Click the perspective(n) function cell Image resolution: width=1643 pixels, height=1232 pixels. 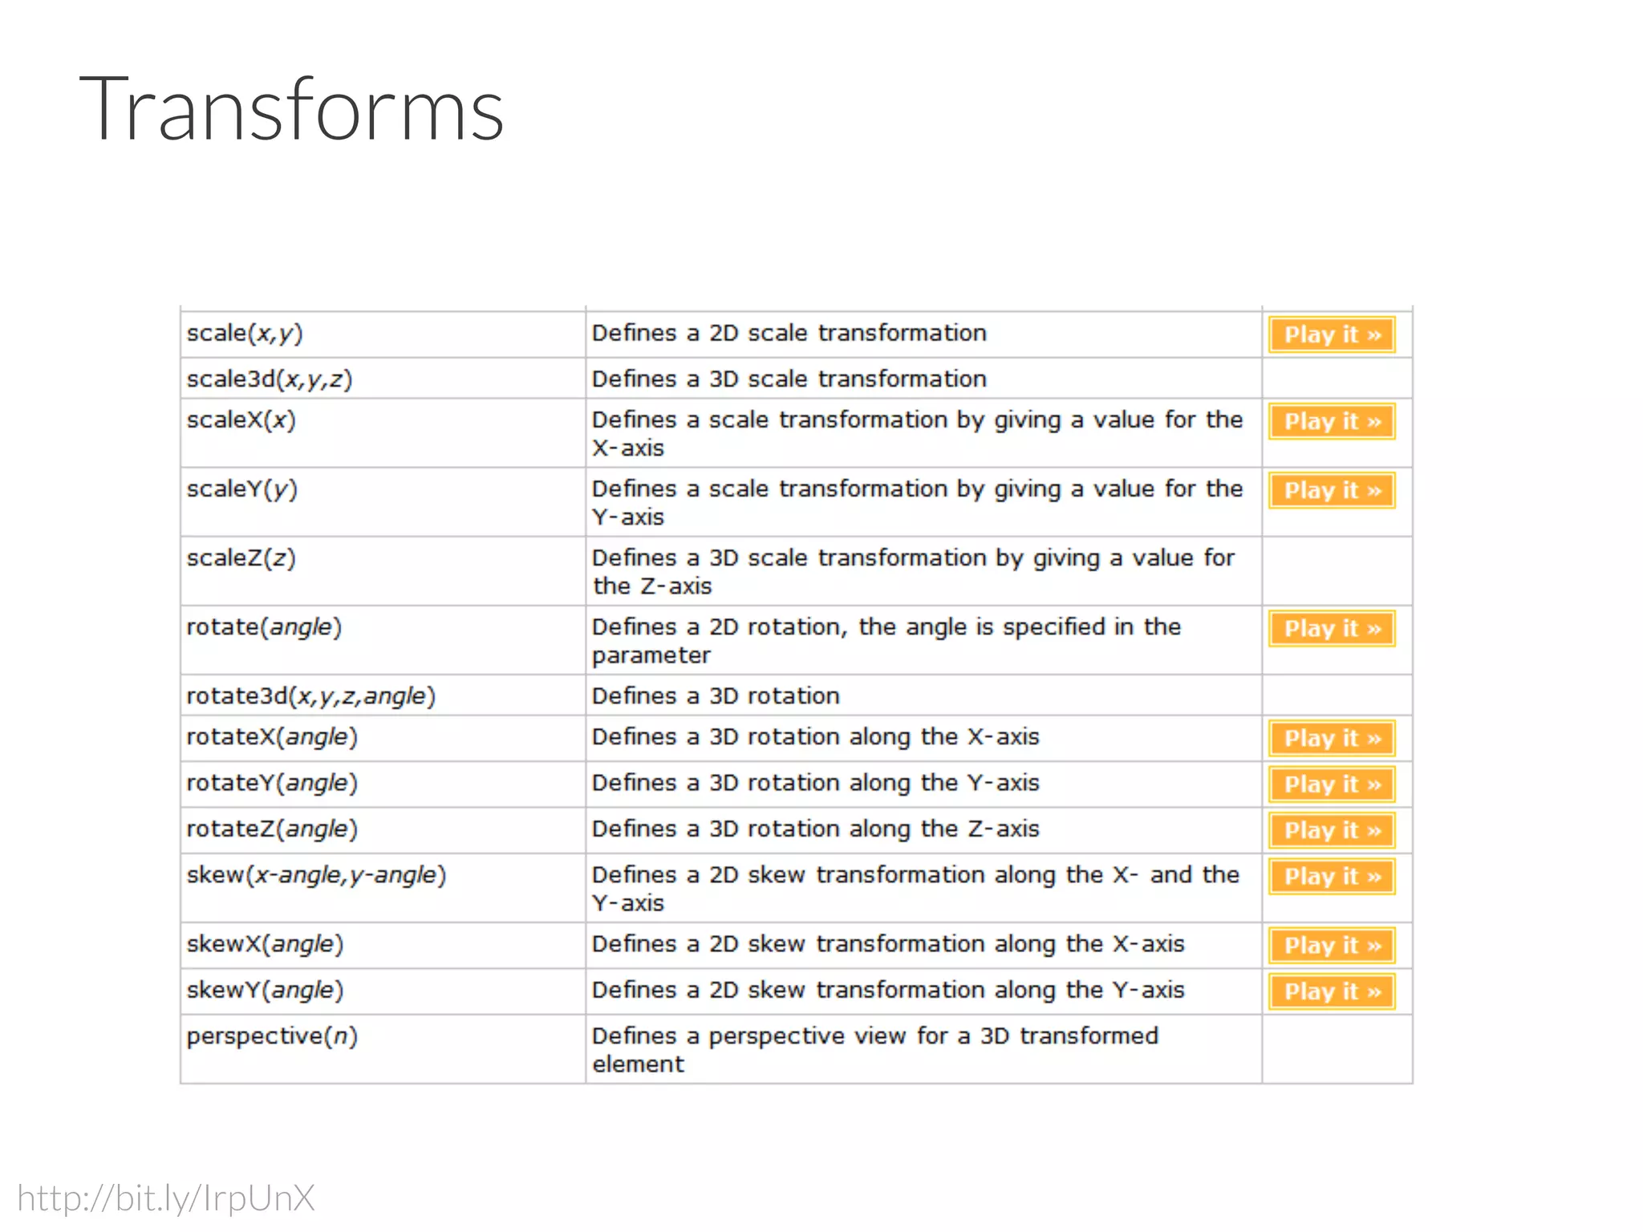272,1035
